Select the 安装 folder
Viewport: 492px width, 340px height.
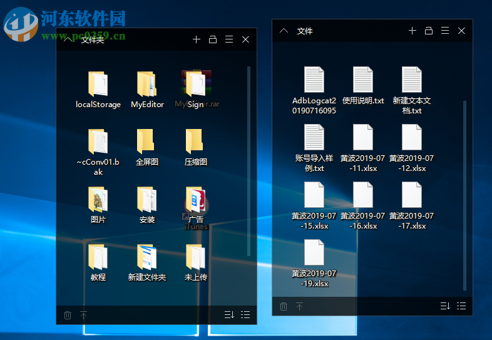pos(147,205)
